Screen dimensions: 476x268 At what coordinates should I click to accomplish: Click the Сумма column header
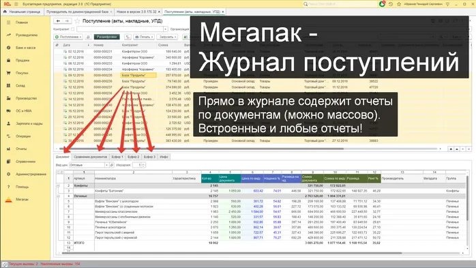click(169, 45)
